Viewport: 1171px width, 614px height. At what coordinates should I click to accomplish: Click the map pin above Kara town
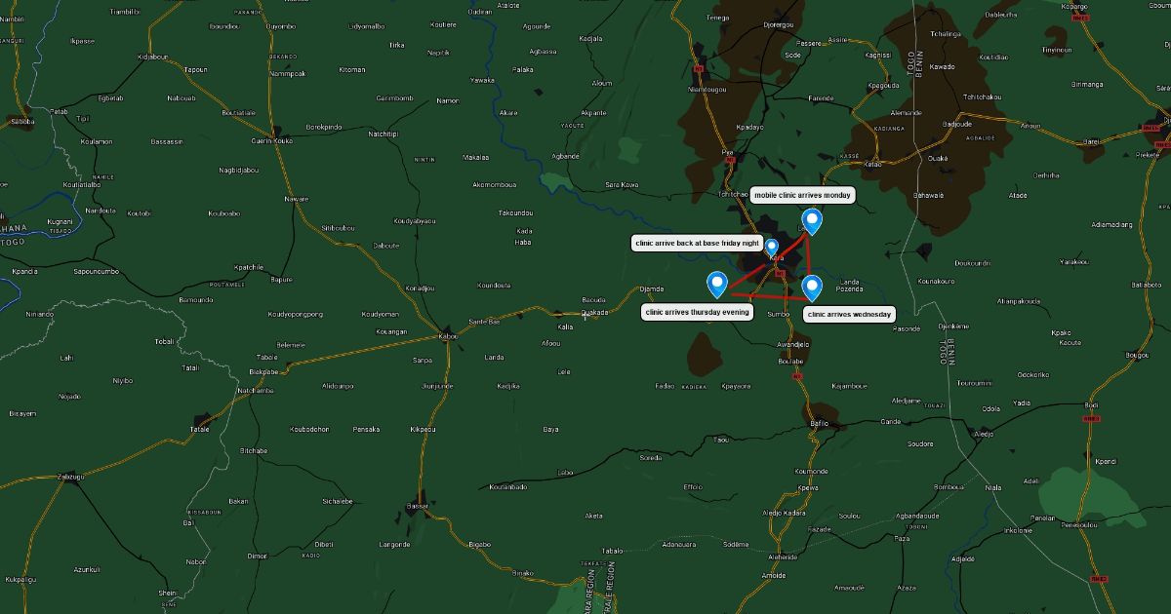(x=772, y=248)
